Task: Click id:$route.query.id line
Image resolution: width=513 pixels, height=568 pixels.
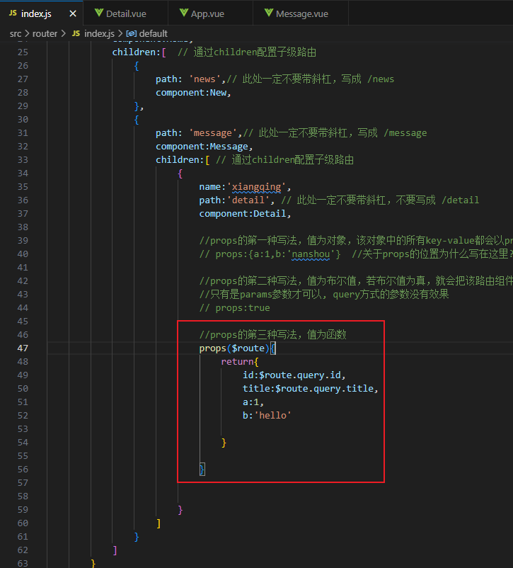Action: click(294, 375)
